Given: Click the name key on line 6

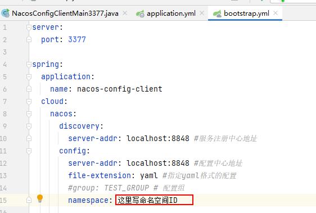Looking at the screenshot, I should pos(59,89).
